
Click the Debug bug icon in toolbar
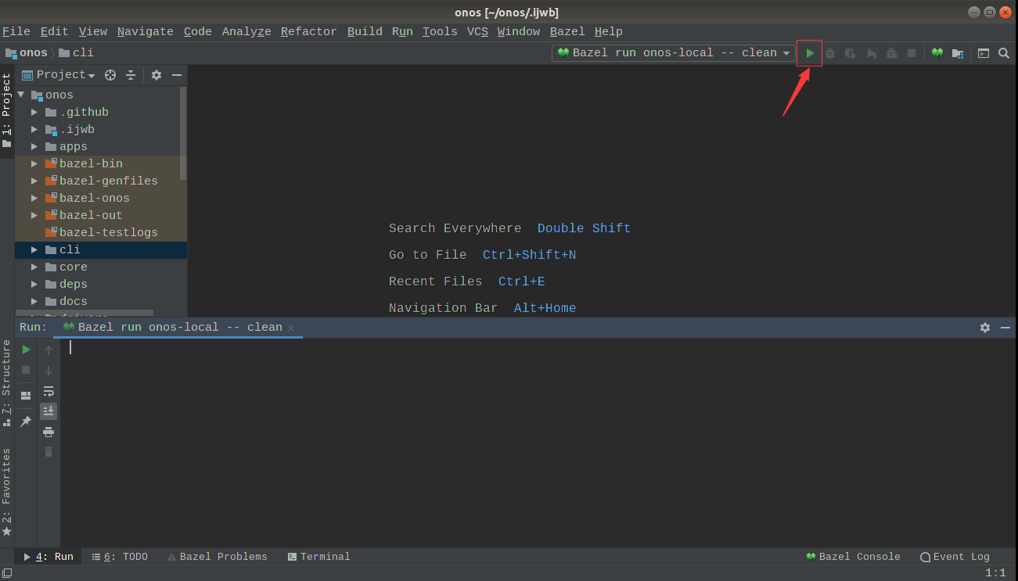830,53
